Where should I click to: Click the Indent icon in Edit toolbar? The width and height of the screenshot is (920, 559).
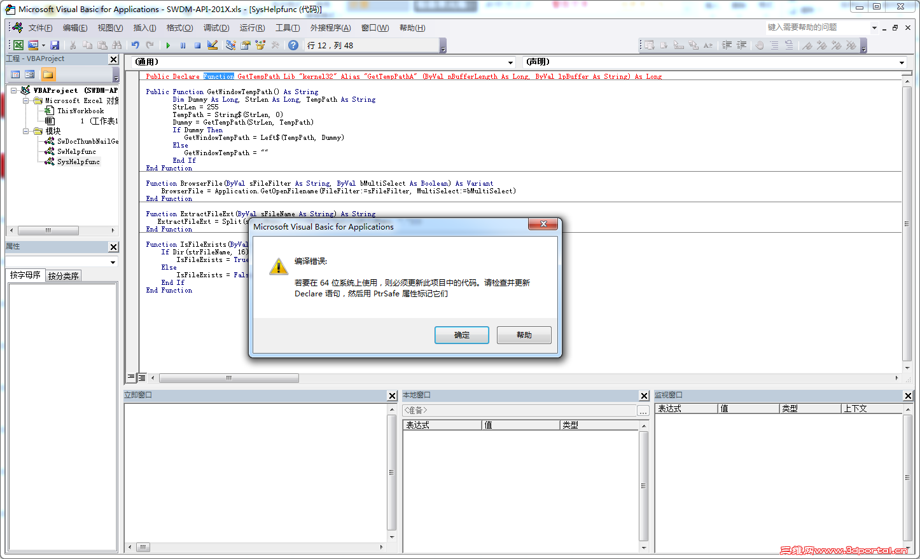[727, 45]
